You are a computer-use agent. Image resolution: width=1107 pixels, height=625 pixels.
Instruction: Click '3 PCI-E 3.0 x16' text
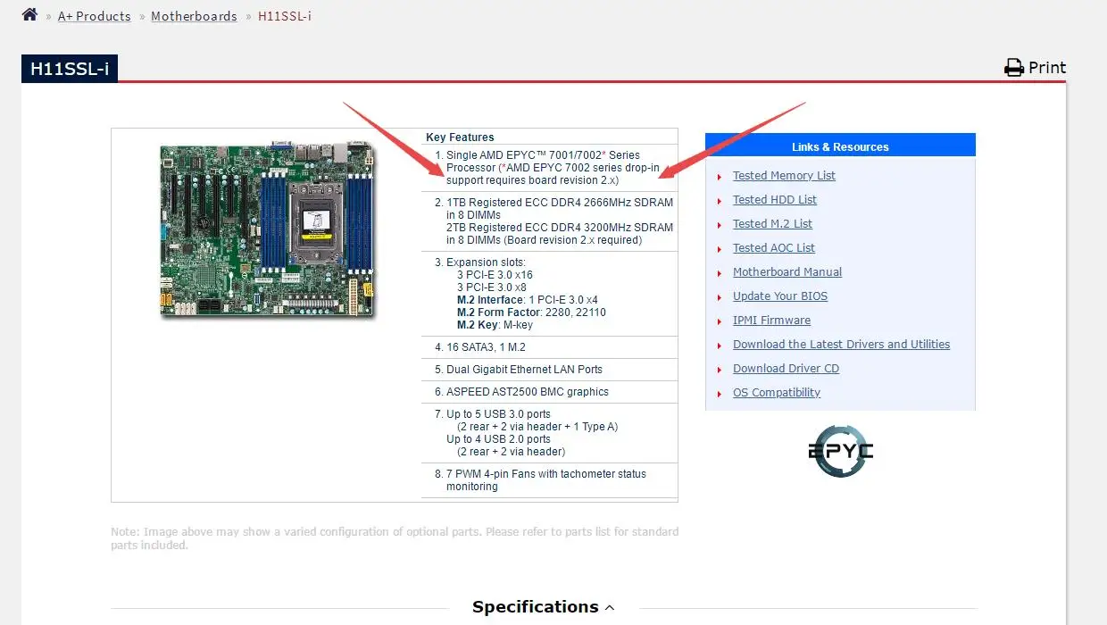(x=495, y=275)
